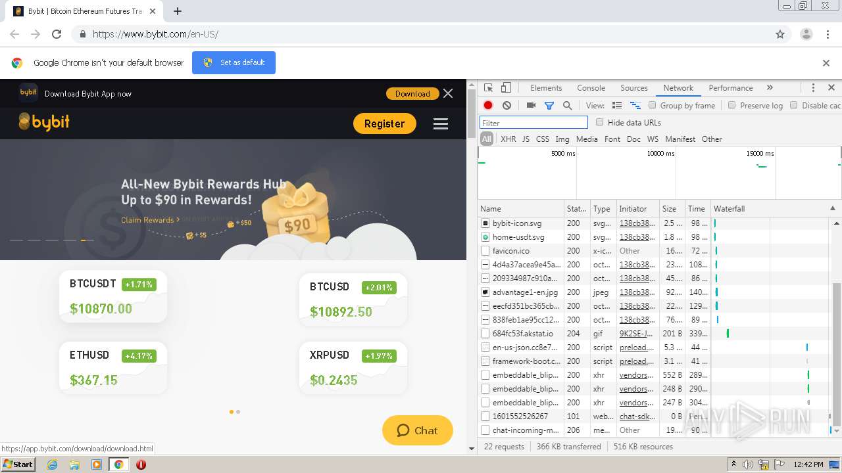Image resolution: width=842 pixels, height=473 pixels.
Task: Select the waterfall overview view icon
Action: pyautogui.click(x=635, y=105)
